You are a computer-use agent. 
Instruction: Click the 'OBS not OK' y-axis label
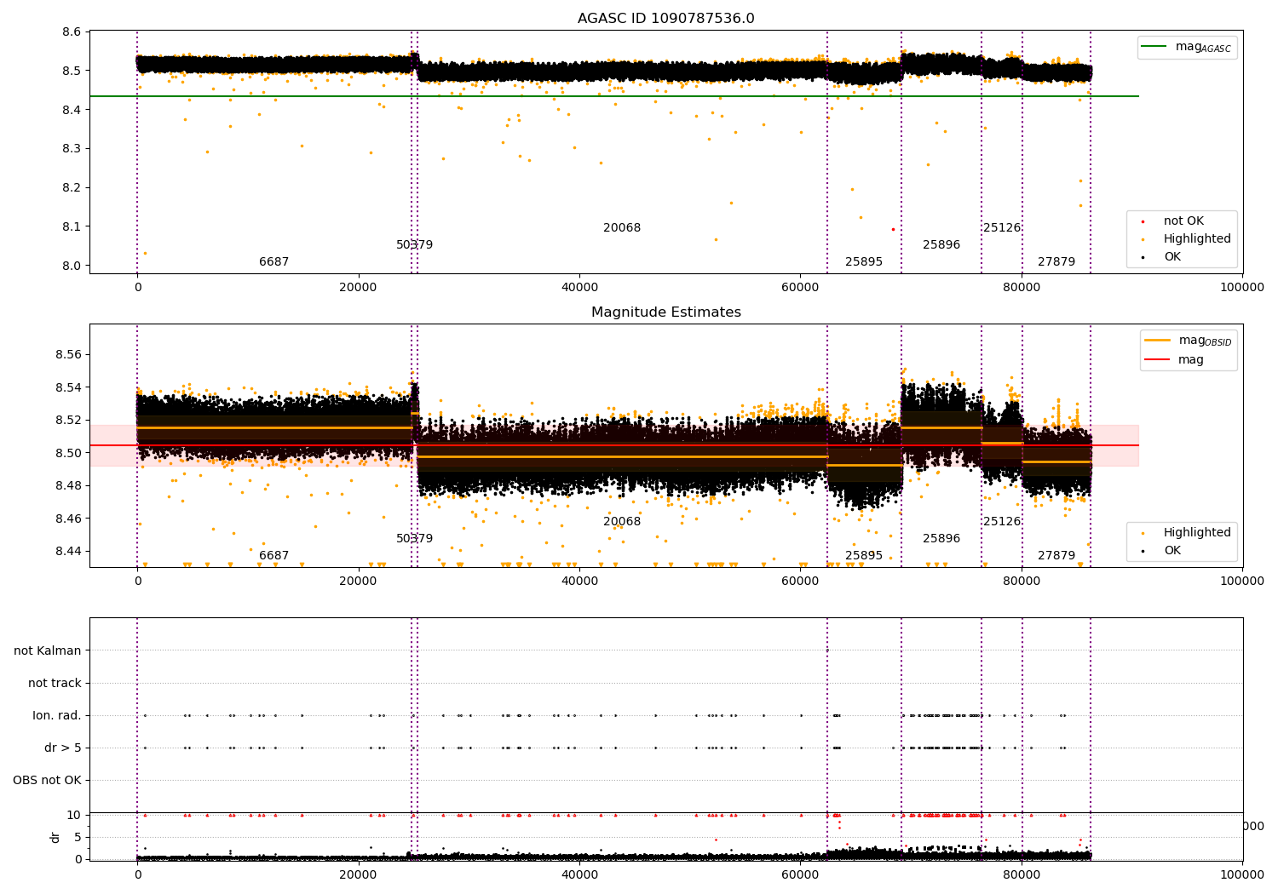(47, 781)
